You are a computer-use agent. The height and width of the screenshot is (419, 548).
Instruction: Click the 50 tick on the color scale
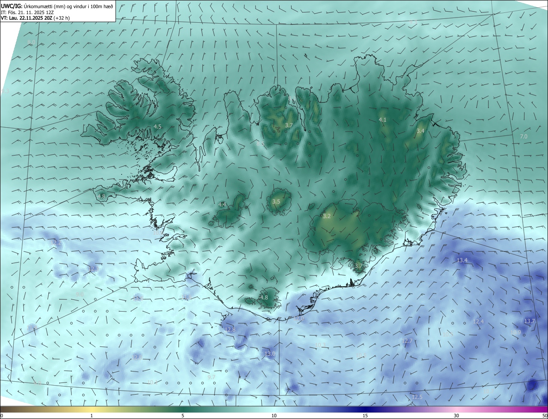(545, 416)
